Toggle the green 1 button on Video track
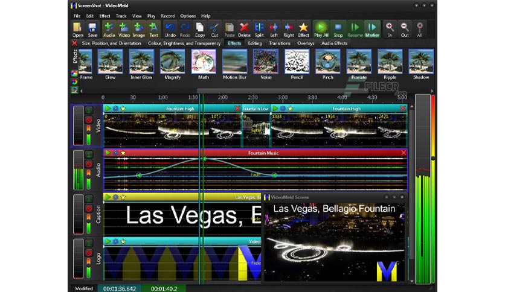Screen dimensions: 505x292 89,110
